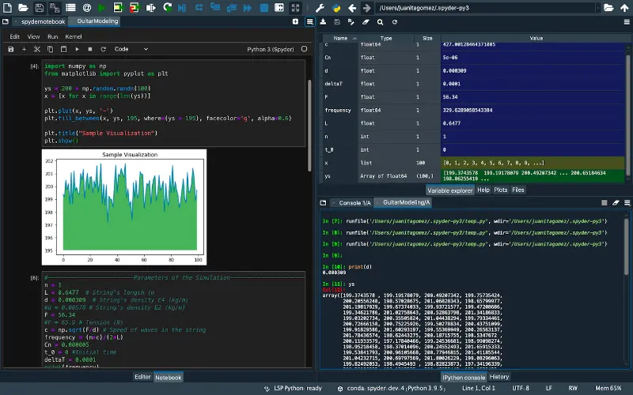Cut the notebook cell with scissors icon
Image resolution: width=633 pixels, height=395 pixels.
[x=36, y=49]
